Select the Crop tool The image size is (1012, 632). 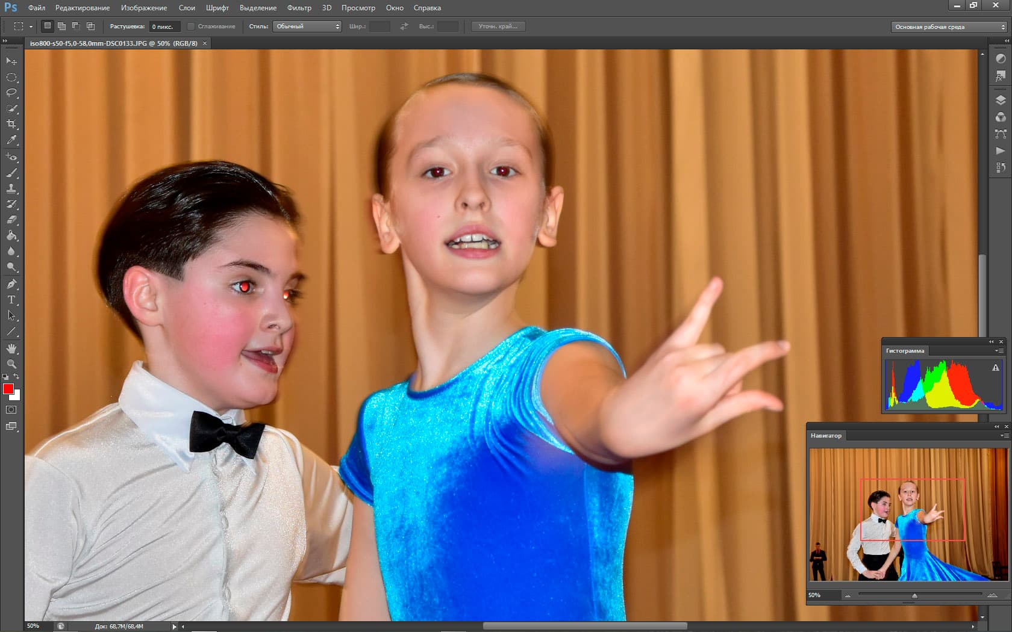coord(11,124)
